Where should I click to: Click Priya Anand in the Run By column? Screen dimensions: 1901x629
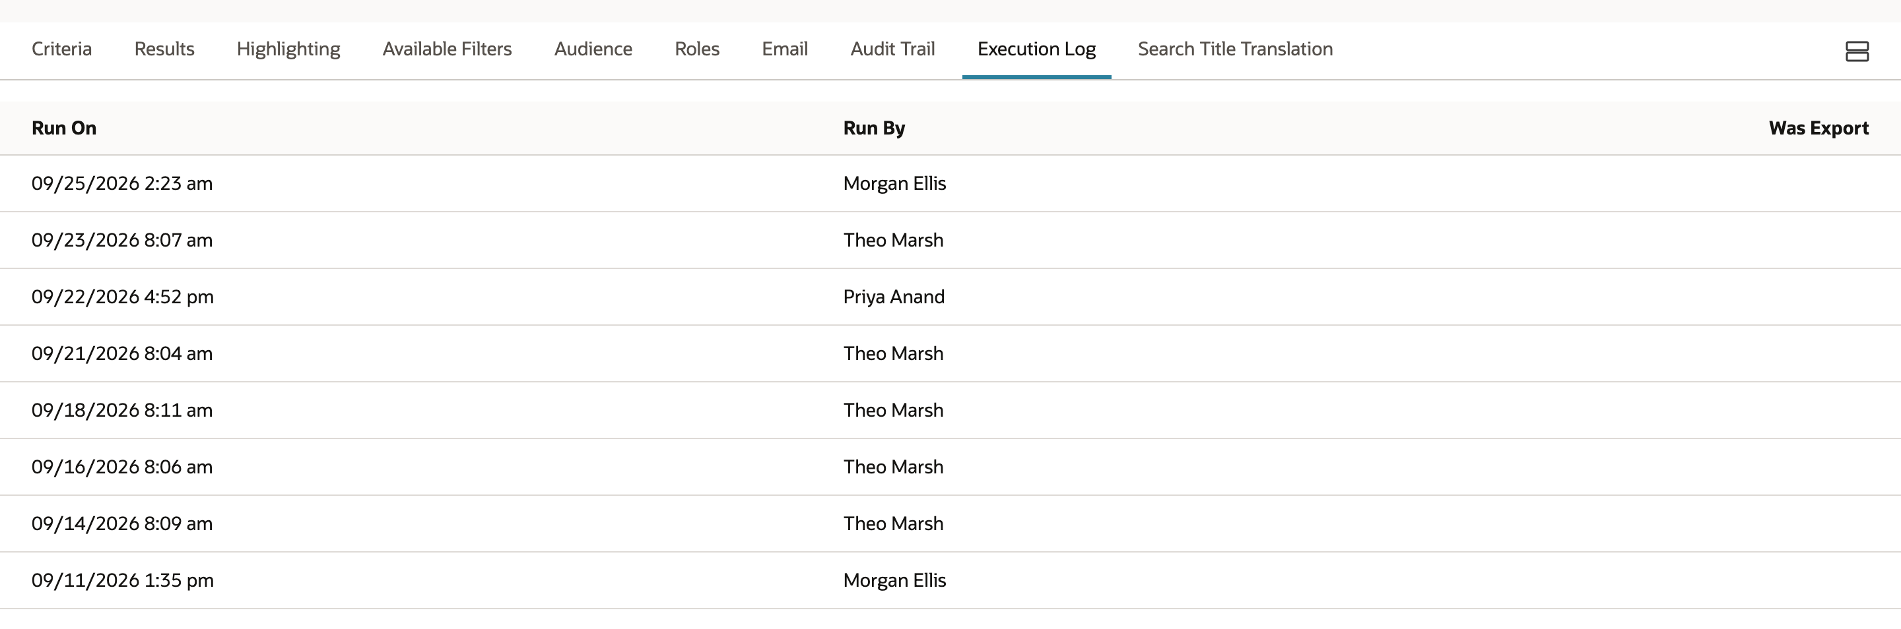point(894,297)
